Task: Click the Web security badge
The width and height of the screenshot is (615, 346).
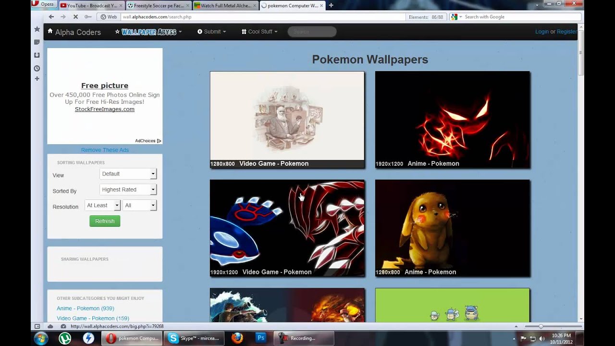Action: click(109, 17)
